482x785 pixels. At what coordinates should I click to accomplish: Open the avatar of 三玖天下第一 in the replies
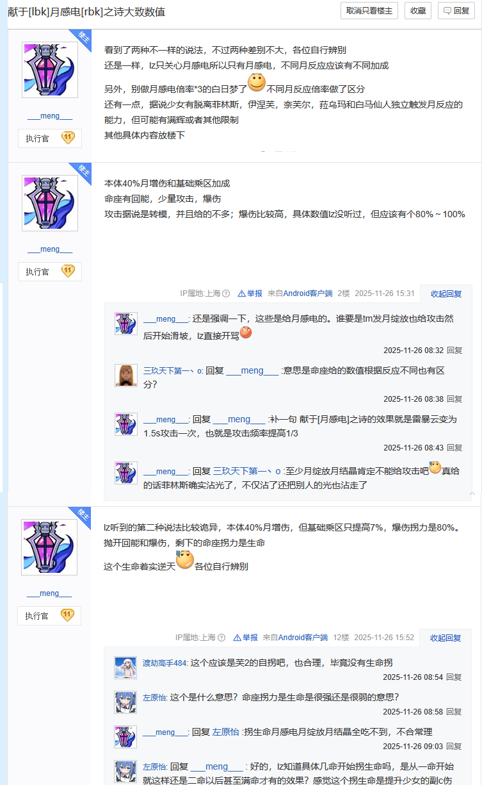point(126,376)
